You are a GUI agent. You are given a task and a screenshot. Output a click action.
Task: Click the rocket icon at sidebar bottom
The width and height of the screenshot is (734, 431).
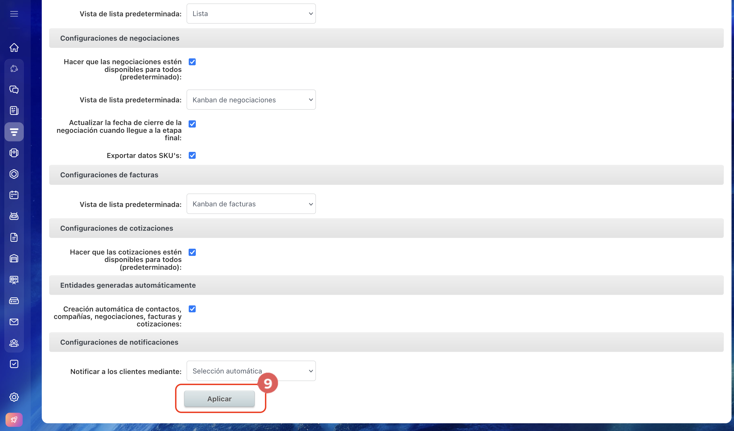pos(14,420)
